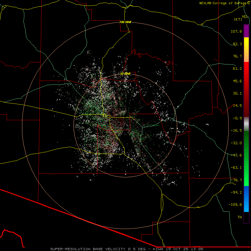
Task: Click the -32.0 legend value
Action: [x=236, y=143]
